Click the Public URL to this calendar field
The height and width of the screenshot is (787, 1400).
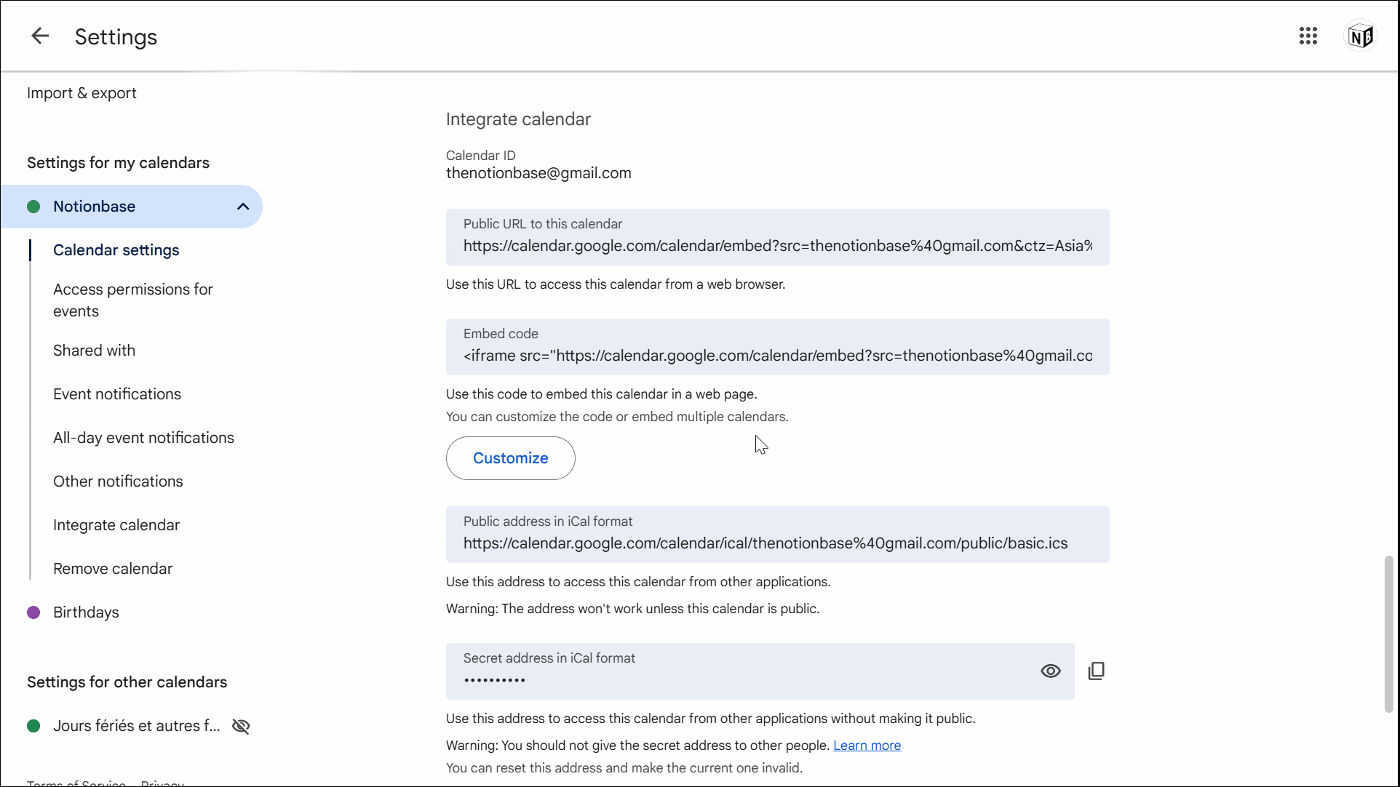tap(777, 237)
